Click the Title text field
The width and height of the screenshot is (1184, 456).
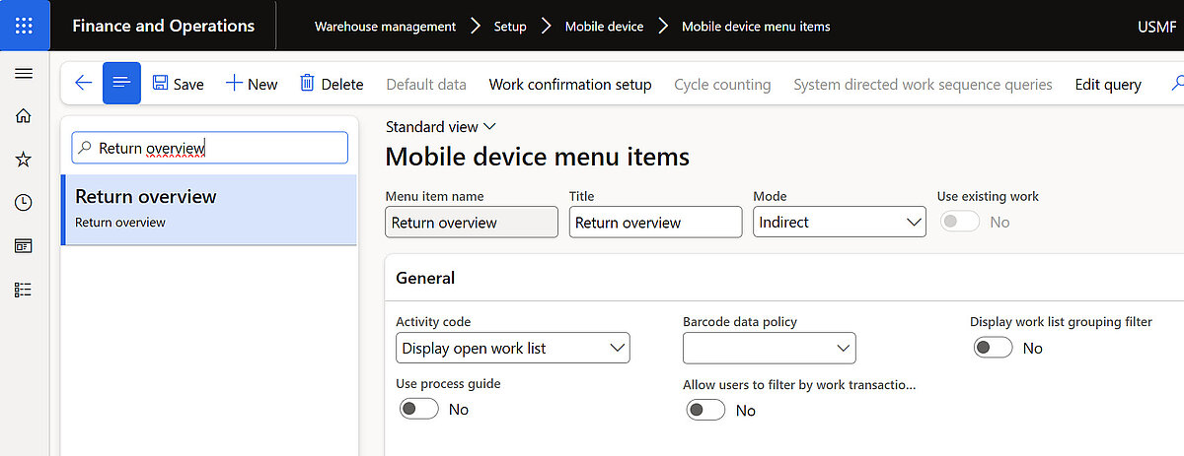pos(655,223)
